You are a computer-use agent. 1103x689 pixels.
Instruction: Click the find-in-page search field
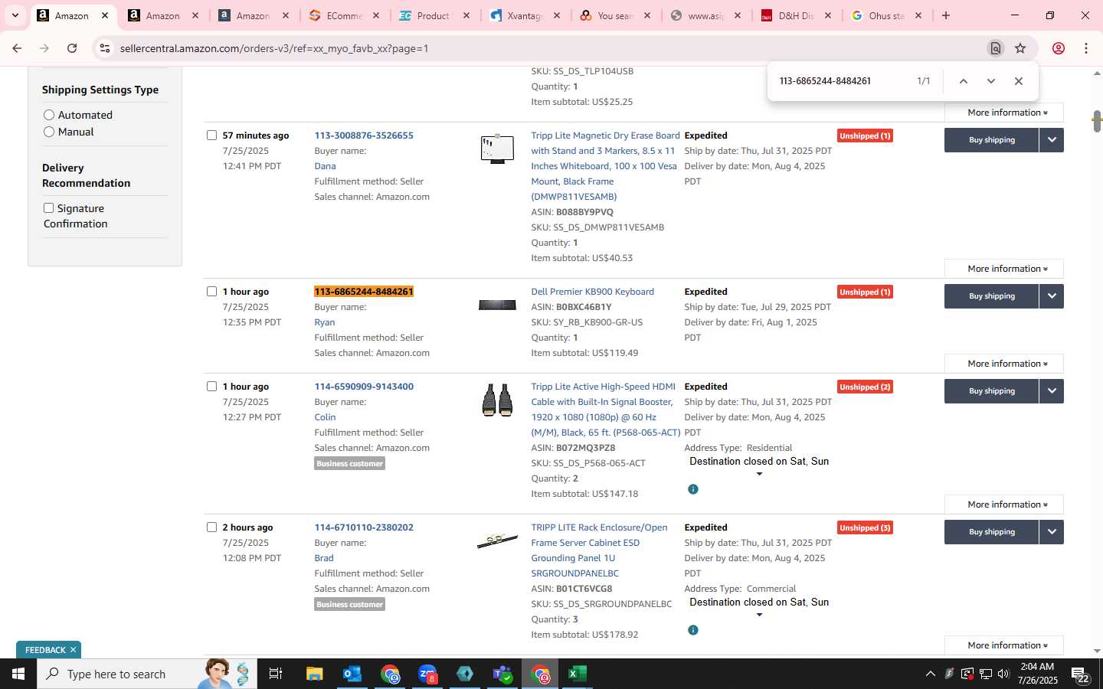pos(843,81)
